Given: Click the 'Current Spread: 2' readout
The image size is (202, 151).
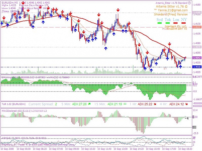Looking at the screenshot, I should tap(43, 104).
